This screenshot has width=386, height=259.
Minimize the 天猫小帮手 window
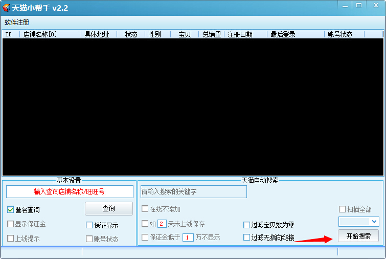pos(345,6)
